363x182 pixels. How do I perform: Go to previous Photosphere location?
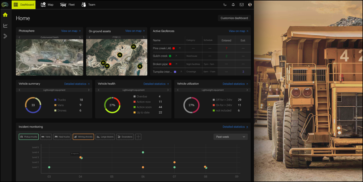[19, 37]
